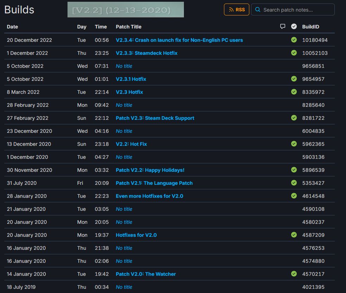The width and height of the screenshot is (346, 293).
Task: Open No title build from 23 December 2020
Action: [x=124, y=131]
